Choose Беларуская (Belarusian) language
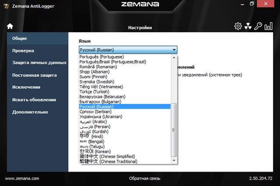The image size is (280, 186). tap(125, 97)
